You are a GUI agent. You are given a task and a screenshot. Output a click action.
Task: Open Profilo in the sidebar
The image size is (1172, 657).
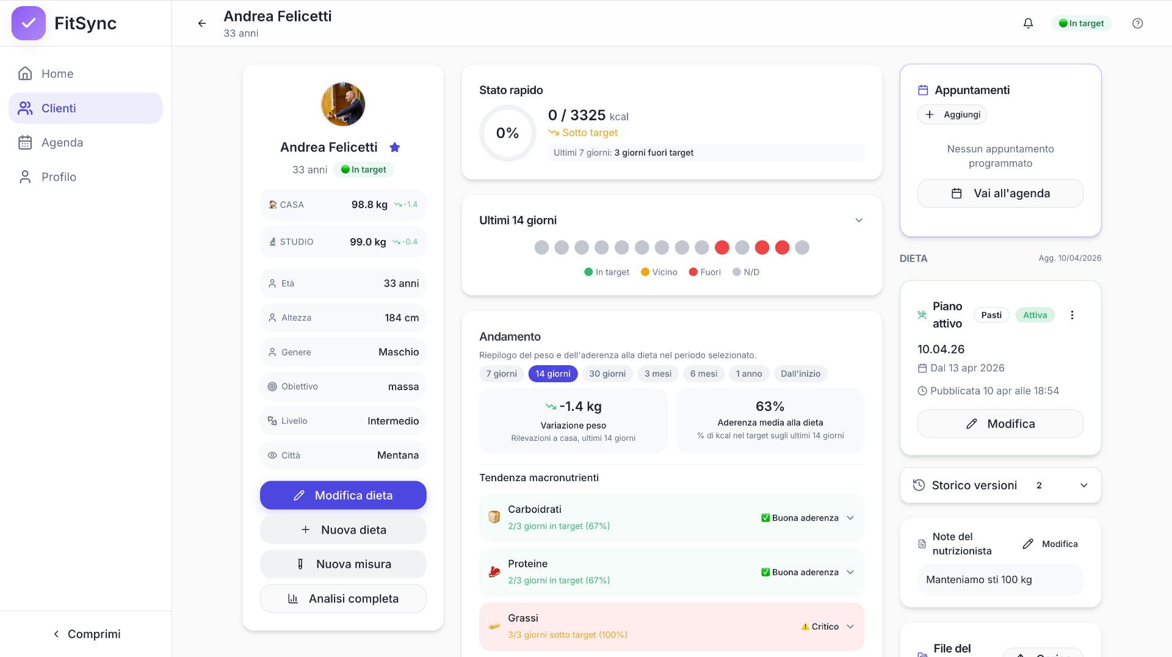point(85,177)
